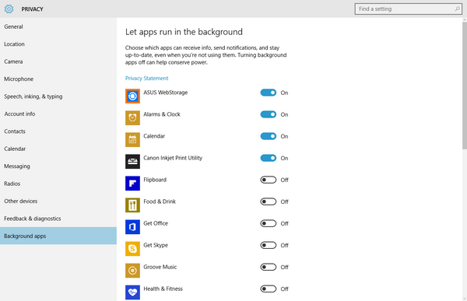Click the Flipboard app name
This screenshot has width=467, height=301.
click(155, 180)
